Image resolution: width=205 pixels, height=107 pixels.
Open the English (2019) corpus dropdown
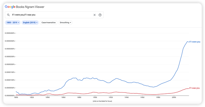30,22
